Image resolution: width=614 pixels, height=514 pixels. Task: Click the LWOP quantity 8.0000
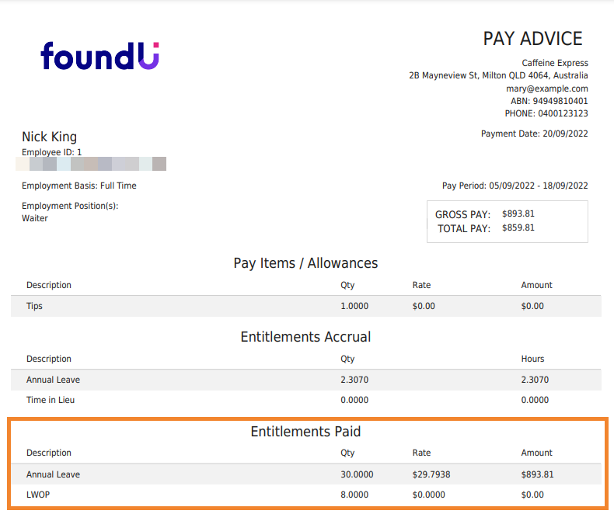coord(354,495)
